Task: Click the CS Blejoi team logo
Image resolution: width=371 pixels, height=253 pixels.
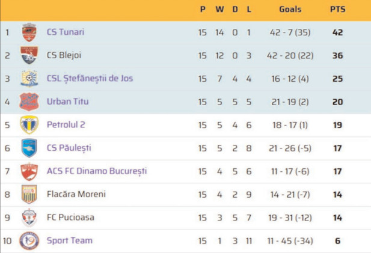Action: [x=29, y=55]
